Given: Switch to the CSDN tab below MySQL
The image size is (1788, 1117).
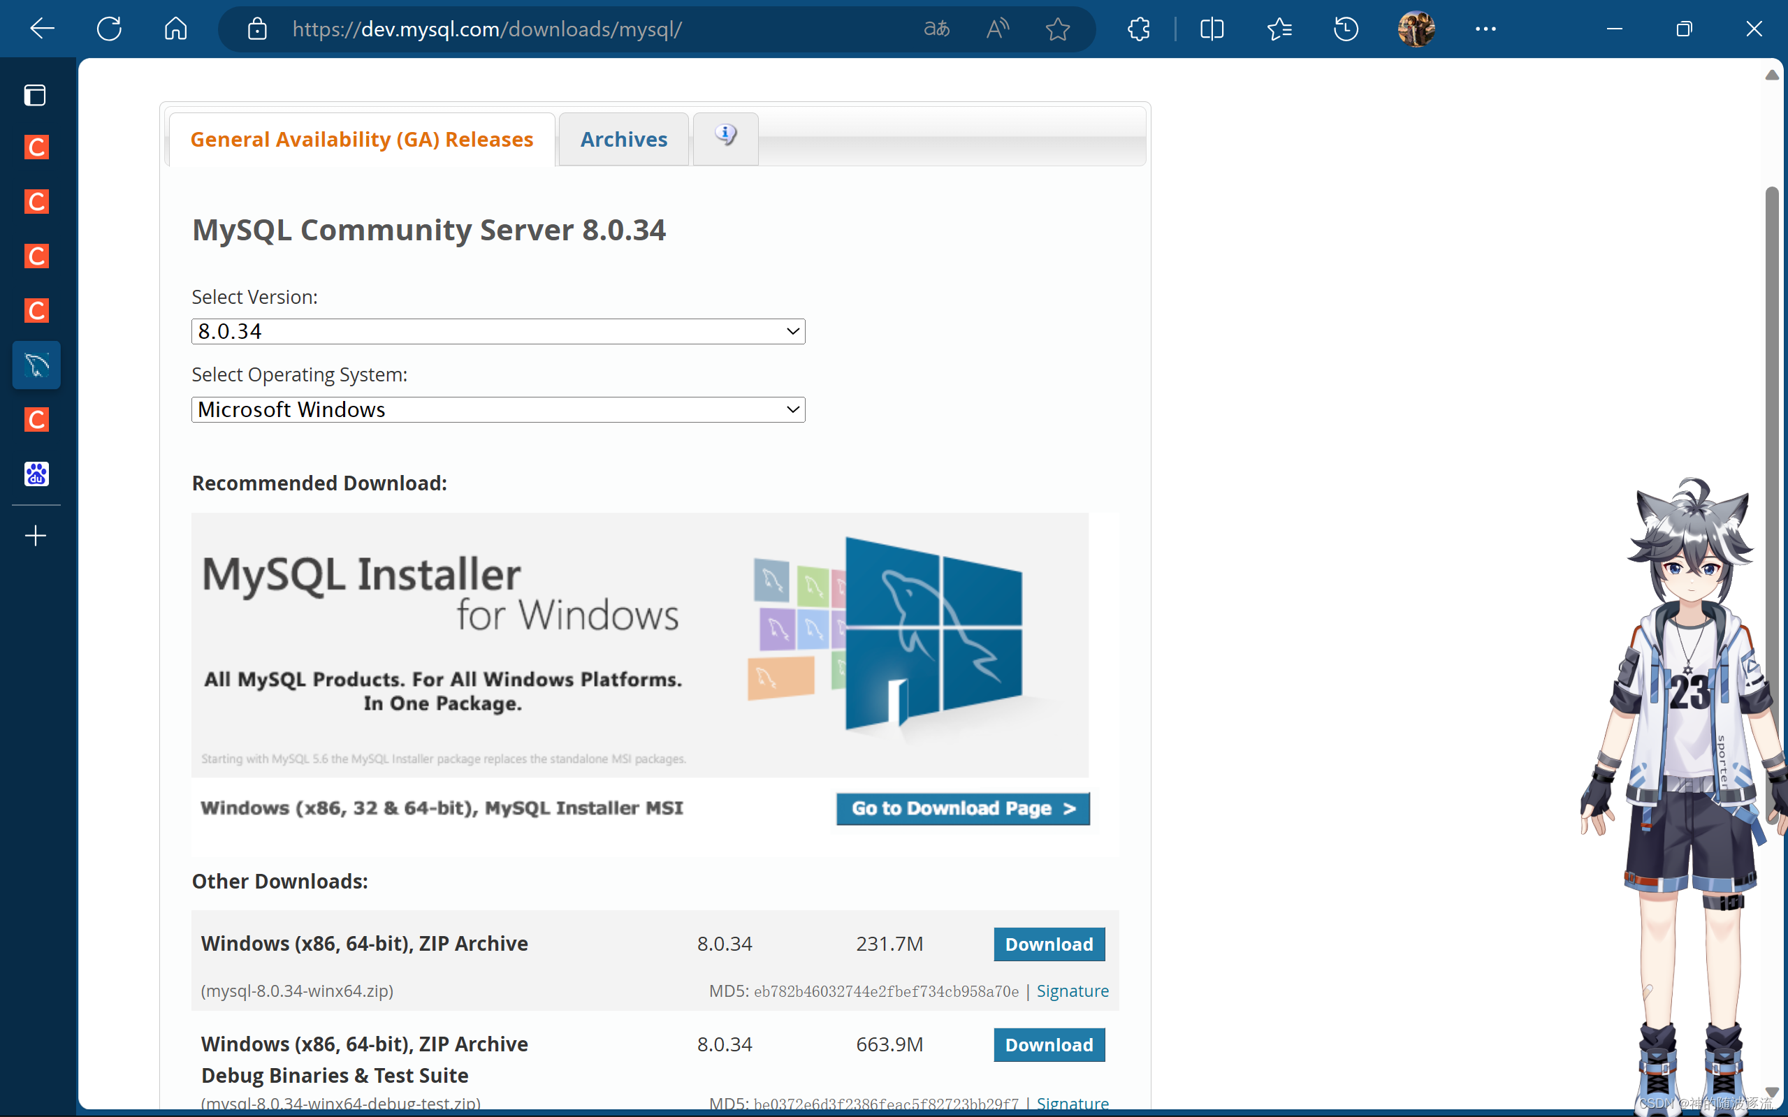Looking at the screenshot, I should (x=36, y=420).
